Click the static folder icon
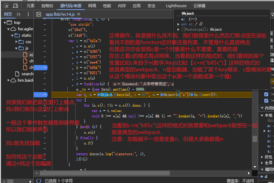This screenshot has height=183, width=274. pos(17,35)
